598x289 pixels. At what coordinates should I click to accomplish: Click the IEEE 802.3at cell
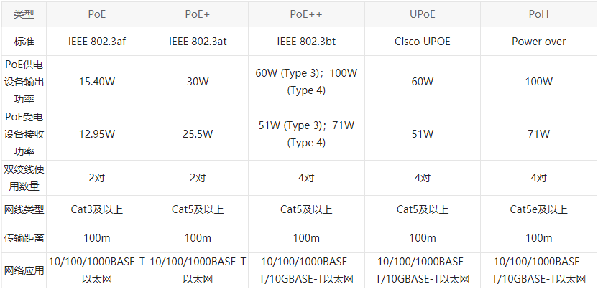point(198,41)
